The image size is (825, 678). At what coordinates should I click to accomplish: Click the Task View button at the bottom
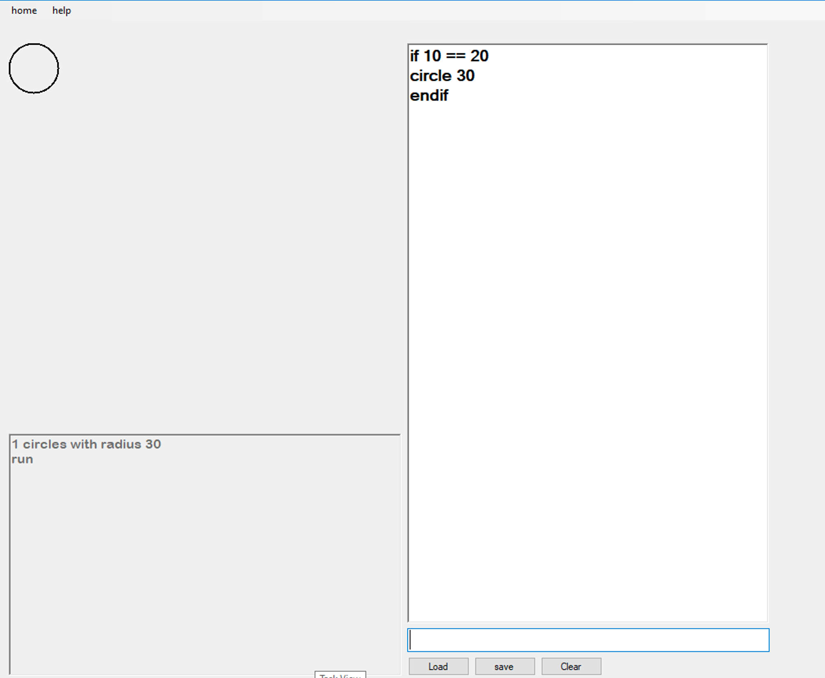[340, 675]
